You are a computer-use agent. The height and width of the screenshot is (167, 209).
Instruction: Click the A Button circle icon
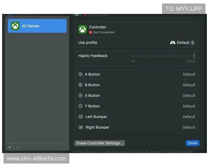click(80, 74)
